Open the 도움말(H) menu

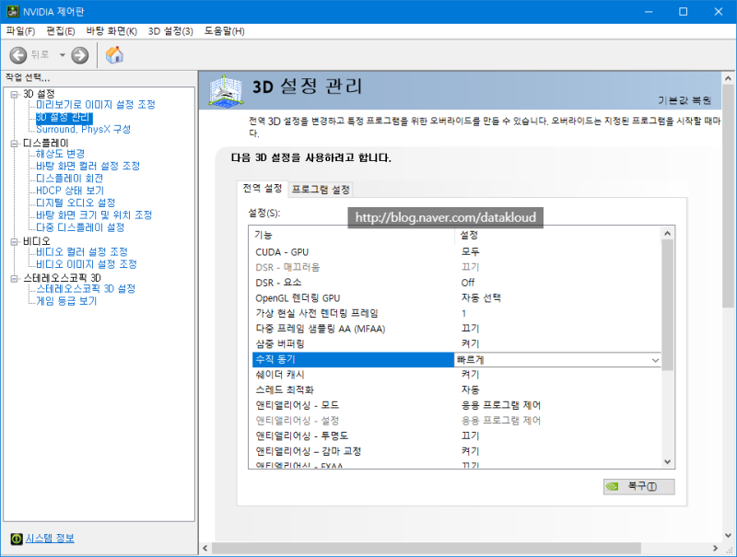[x=224, y=31]
